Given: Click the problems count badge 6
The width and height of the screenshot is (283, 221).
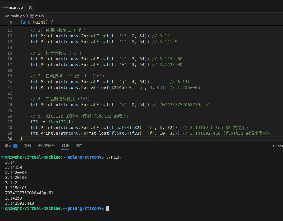Looking at the screenshot, I should 15,146.
